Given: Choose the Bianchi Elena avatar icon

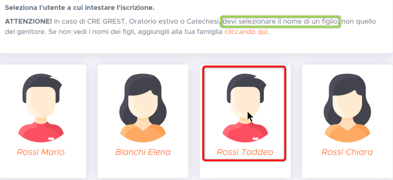Looking at the screenshot, I should tap(143, 108).
